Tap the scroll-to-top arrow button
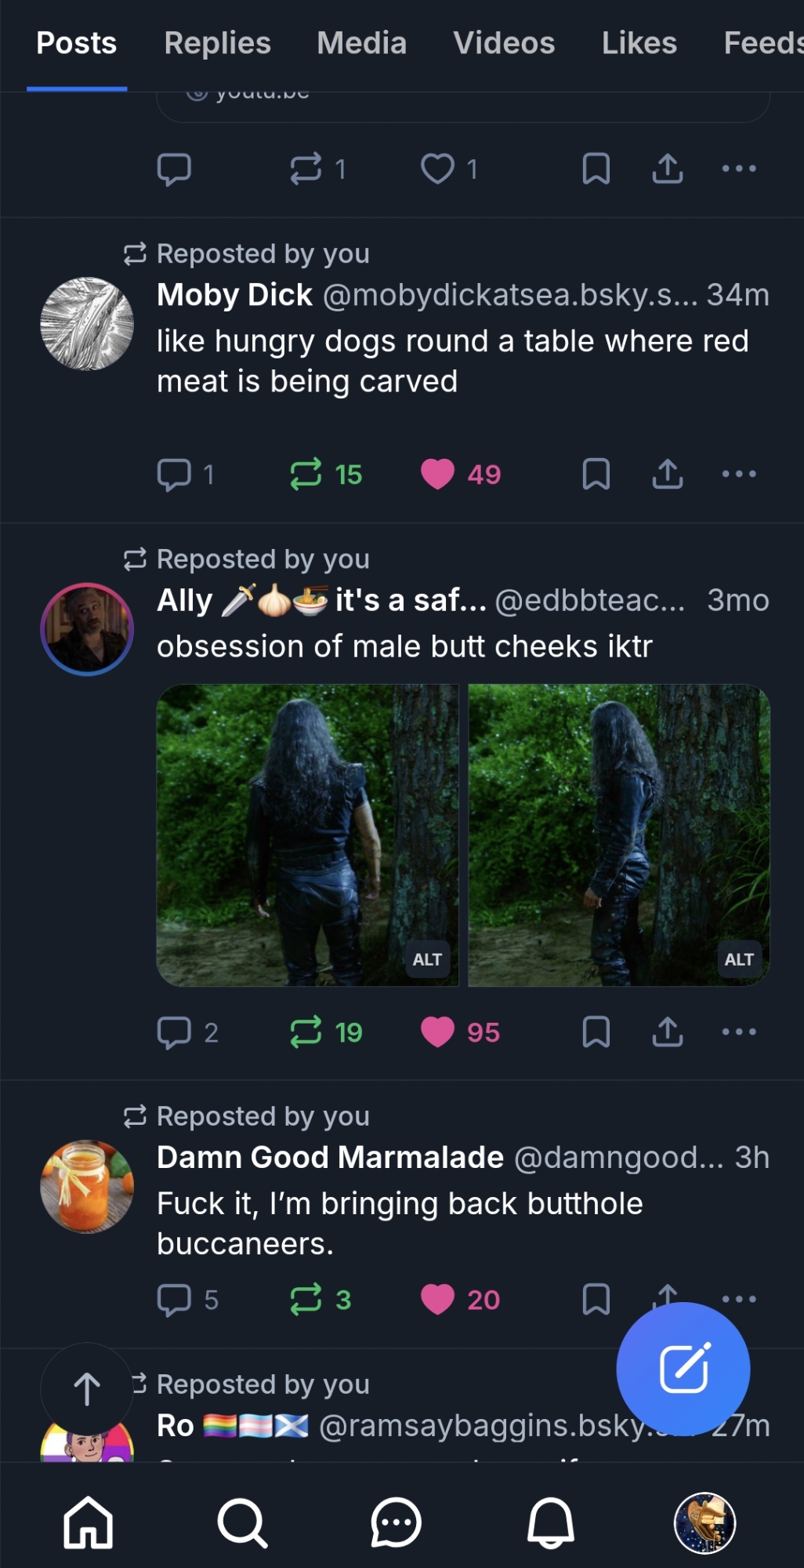 pyautogui.click(x=87, y=1389)
